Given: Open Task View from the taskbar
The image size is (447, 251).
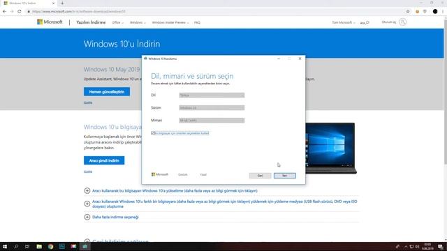Looking at the screenshot, I should 27,246.
